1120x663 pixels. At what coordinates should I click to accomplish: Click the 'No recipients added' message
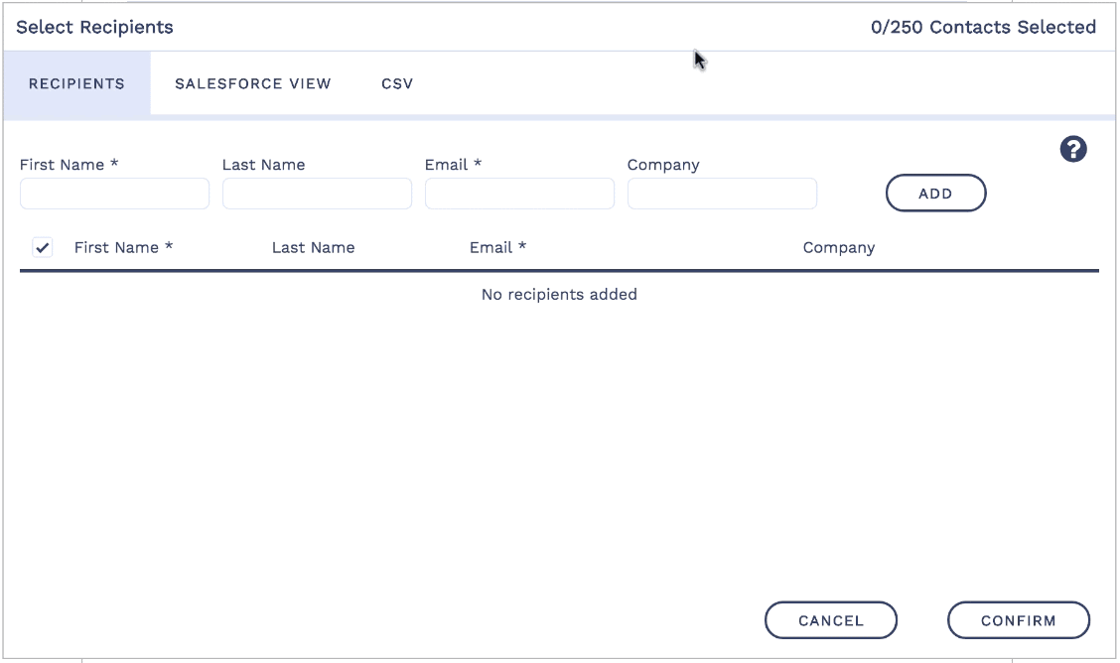click(x=559, y=295)
